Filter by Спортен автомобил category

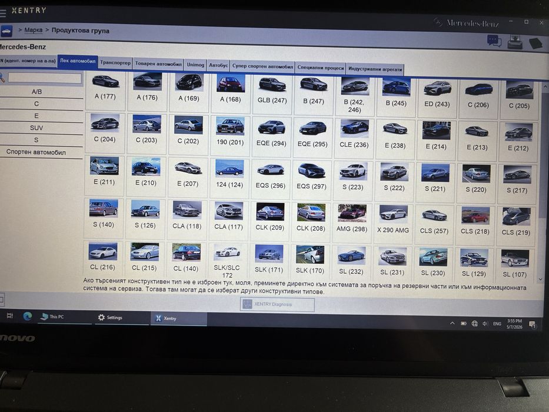(x=36, y=152)
